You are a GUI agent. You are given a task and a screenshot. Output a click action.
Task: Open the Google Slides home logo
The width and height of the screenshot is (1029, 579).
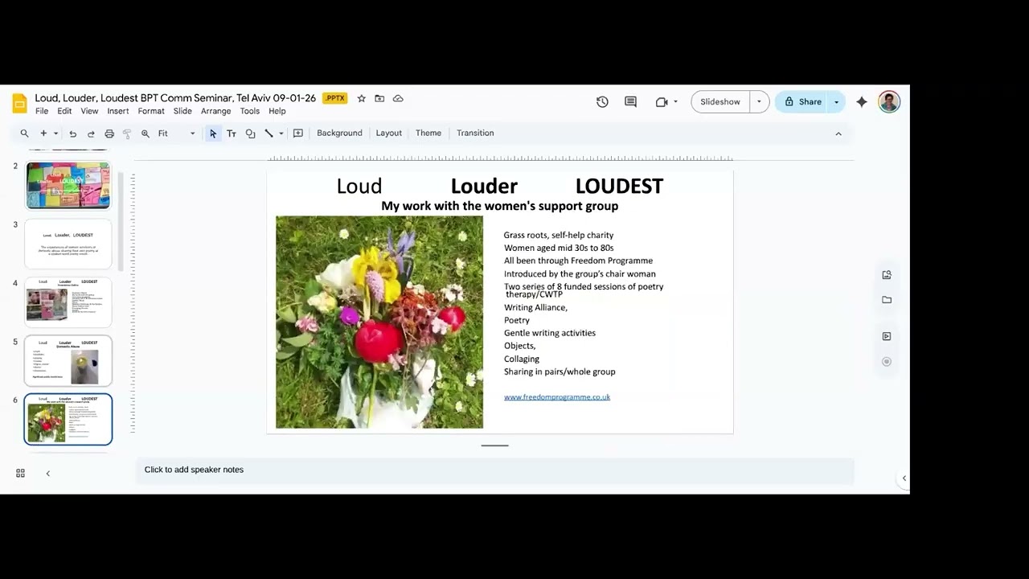19,104
